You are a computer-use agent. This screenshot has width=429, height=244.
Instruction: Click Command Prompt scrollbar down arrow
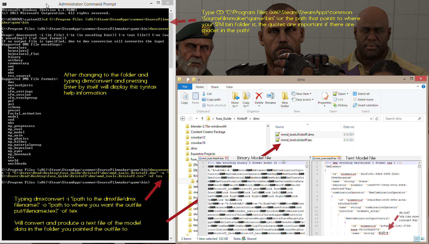coord(171,238)
